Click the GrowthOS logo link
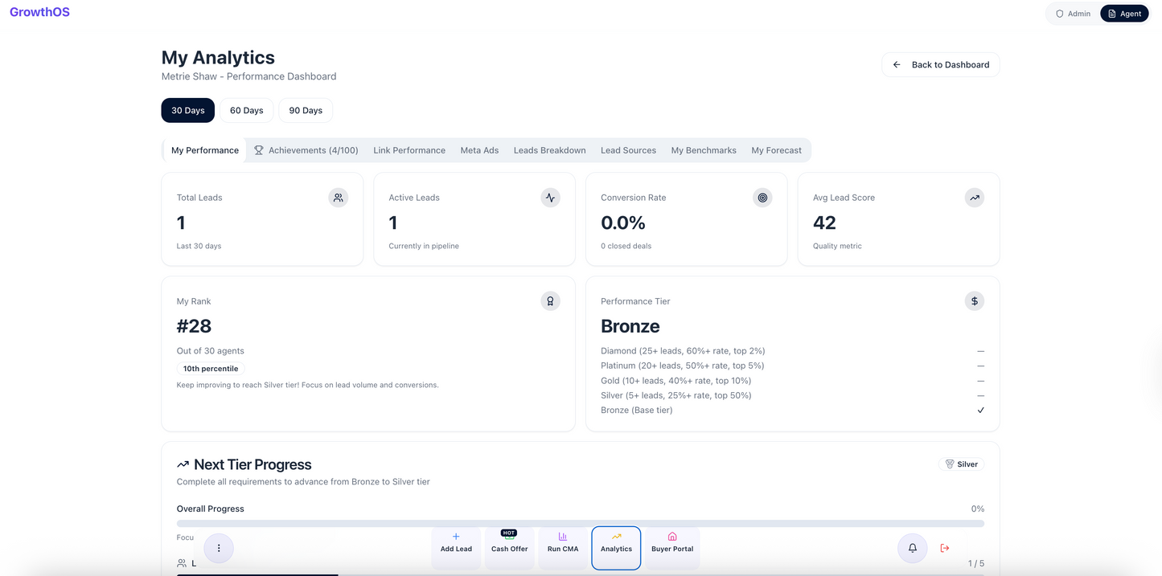This screenshot has height=576, width=1162. (39, 12)
